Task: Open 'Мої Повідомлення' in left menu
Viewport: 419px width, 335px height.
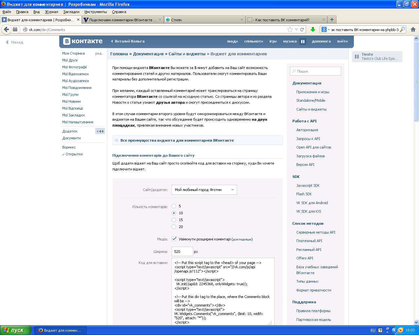Action: tap(77, 88)
